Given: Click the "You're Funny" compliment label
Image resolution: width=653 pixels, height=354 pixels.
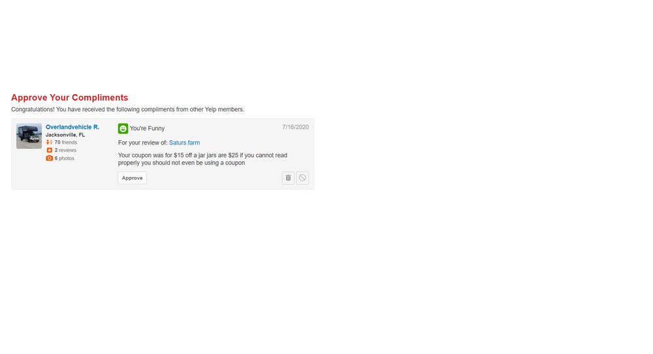Looking at the screenshot, I should [x=147, y=129].
